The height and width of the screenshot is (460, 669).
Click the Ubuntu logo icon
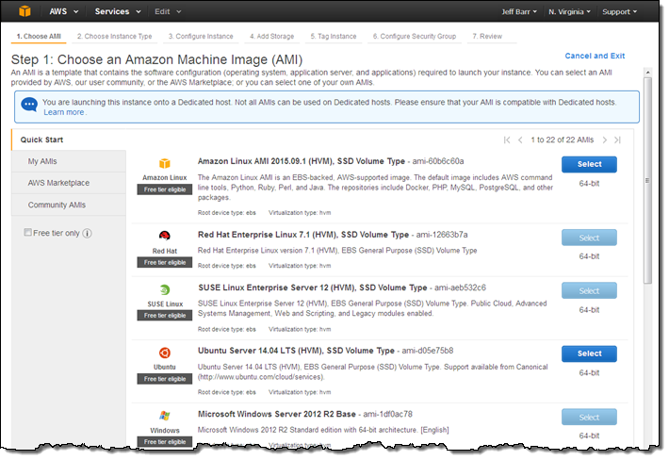pyautogui.click(x=164, y=353)
